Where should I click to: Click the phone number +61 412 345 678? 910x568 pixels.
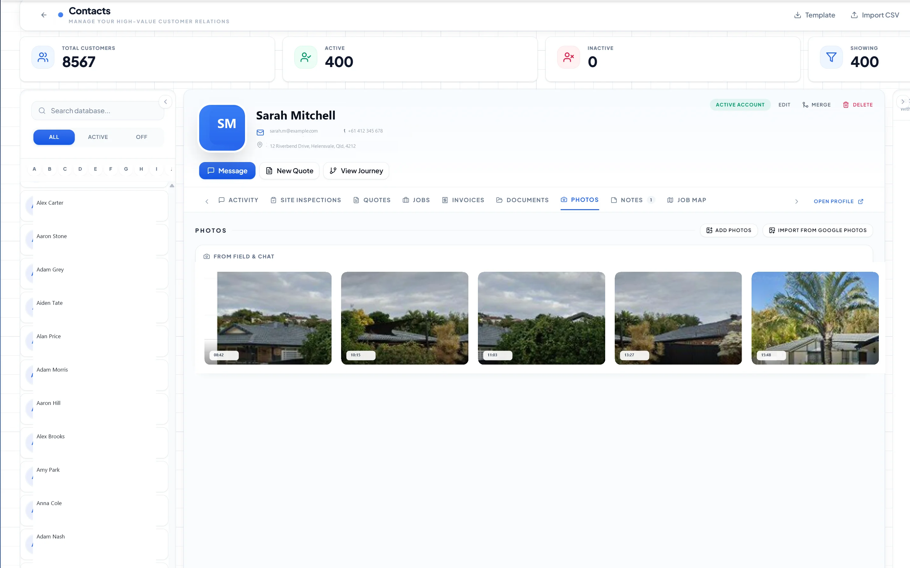(365, 131)
